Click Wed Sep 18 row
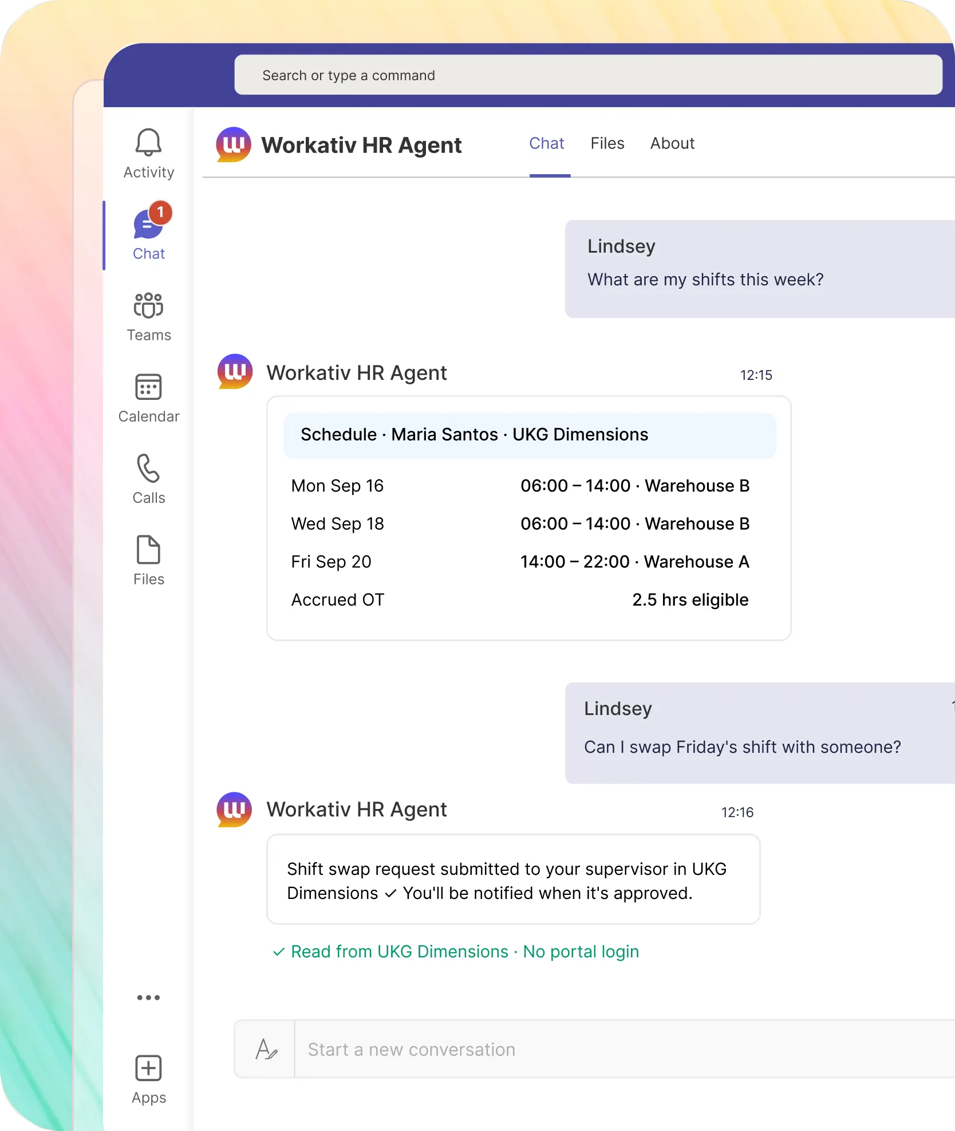 (x=520, y=524)
